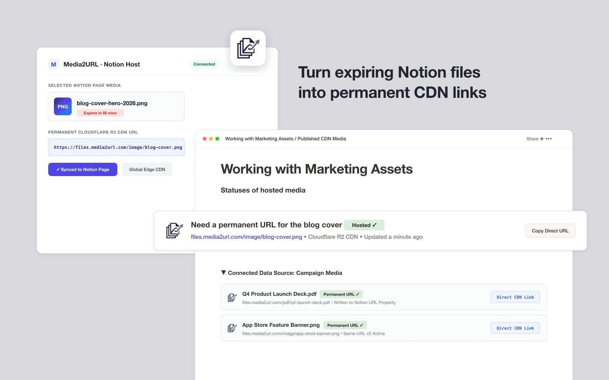Click Direct CDN Link for Q4 Product Launch Deck
Viewport: 609px width, 380px height.
(515, 297)
